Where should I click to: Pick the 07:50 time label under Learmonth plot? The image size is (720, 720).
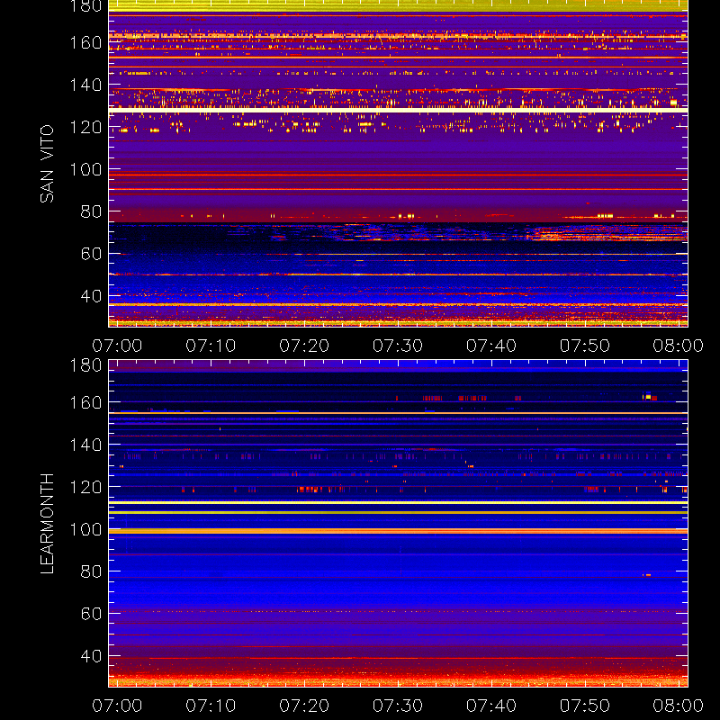point(584,706)
